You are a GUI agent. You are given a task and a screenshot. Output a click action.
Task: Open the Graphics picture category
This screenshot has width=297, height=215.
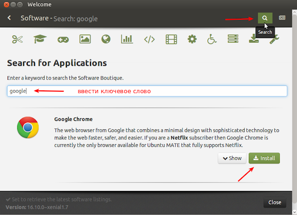85,39
